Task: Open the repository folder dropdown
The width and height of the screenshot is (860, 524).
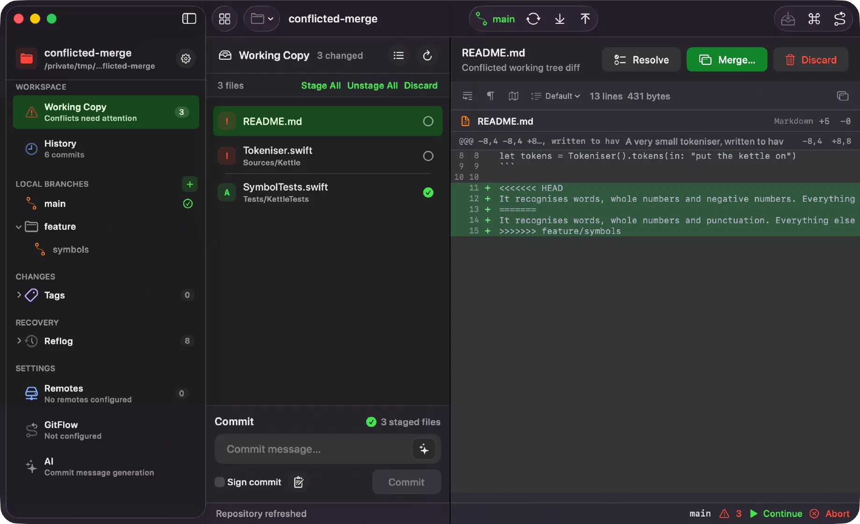Action: [x=262, y=19]
